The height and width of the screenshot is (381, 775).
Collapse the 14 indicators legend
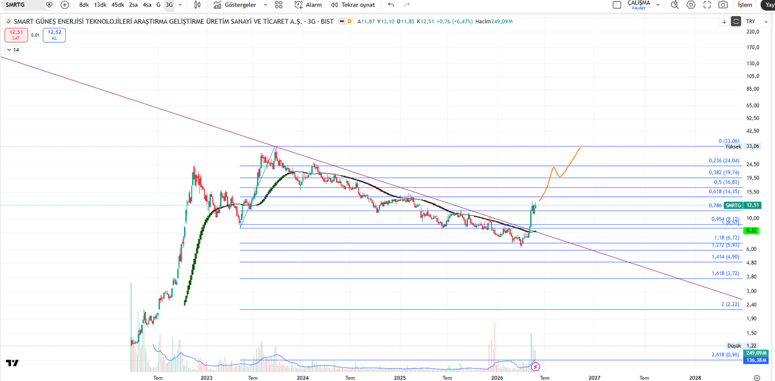(x=13, y=49)
